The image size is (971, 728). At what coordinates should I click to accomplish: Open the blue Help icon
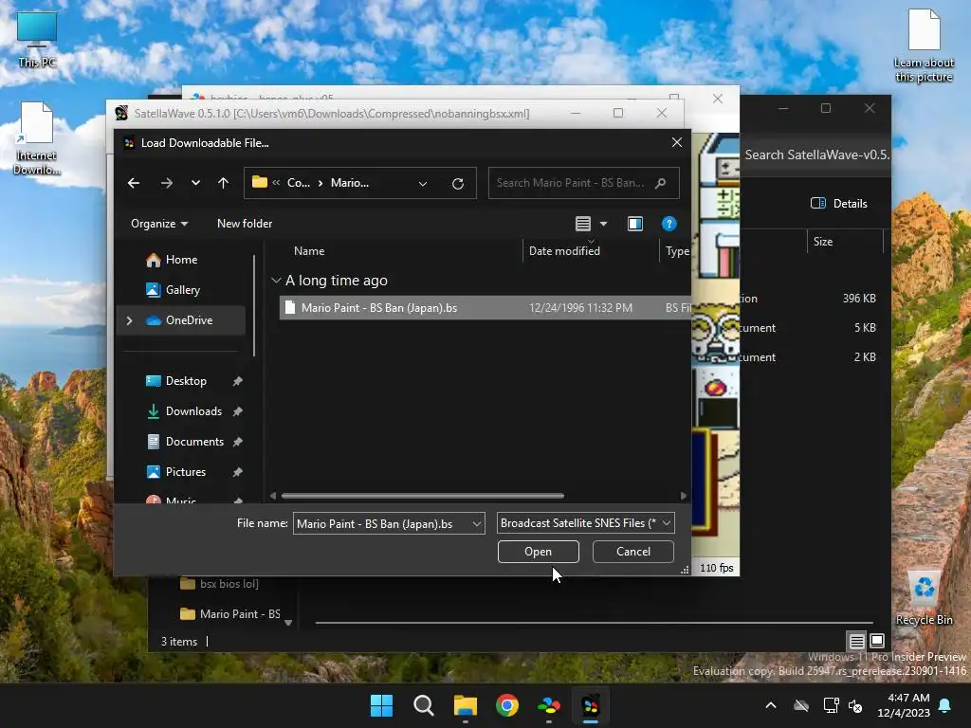click(669, 224)
